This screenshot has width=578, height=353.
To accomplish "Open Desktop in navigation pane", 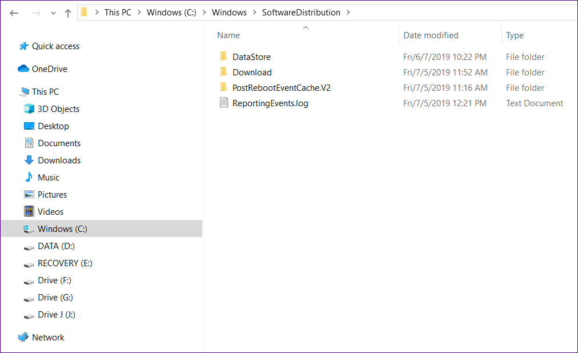I will tap(54, 126).
